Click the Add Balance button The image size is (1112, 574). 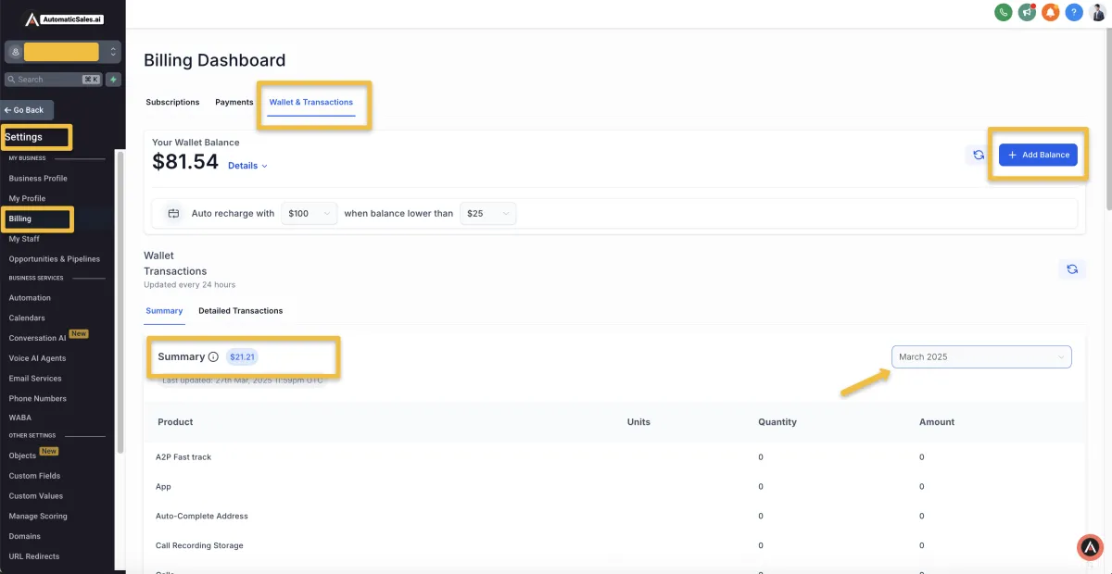tap(1038, 155)
